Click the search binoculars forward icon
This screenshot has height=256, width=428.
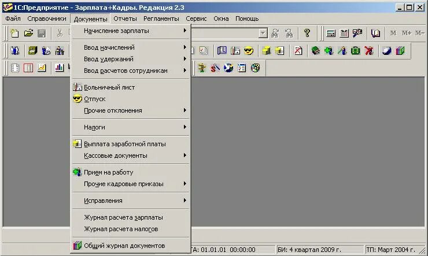click(x=275, y=34)
